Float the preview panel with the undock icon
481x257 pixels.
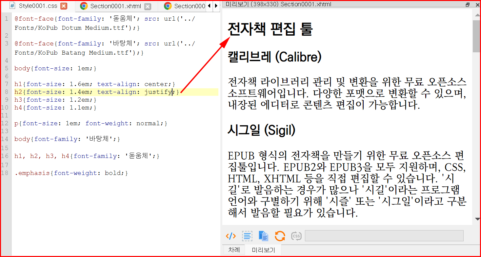[x=468, y=5]
